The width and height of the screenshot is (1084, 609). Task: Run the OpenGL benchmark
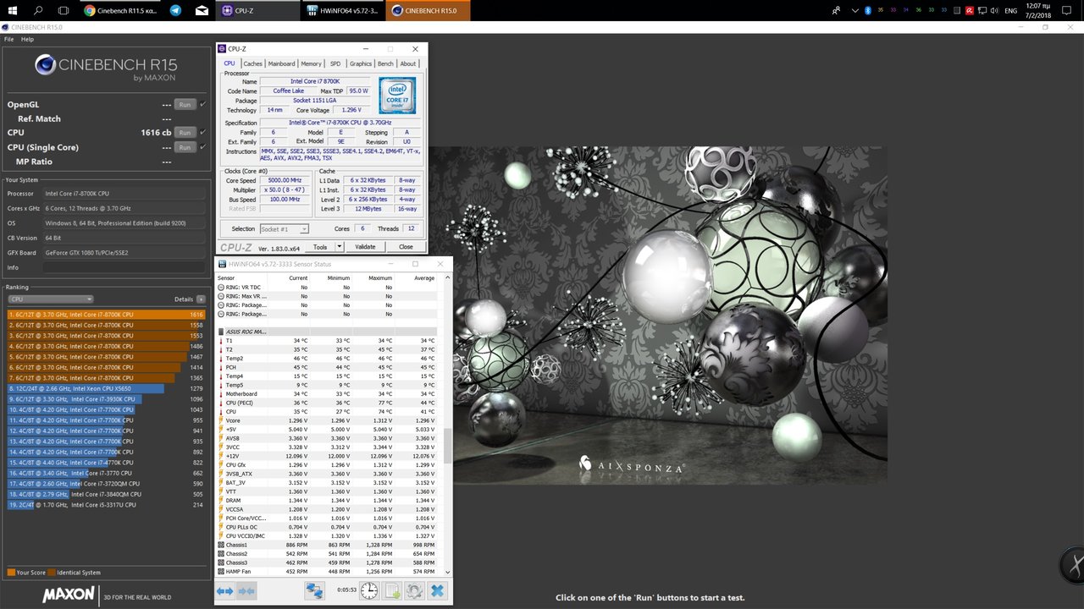click(x=185, y=104)
